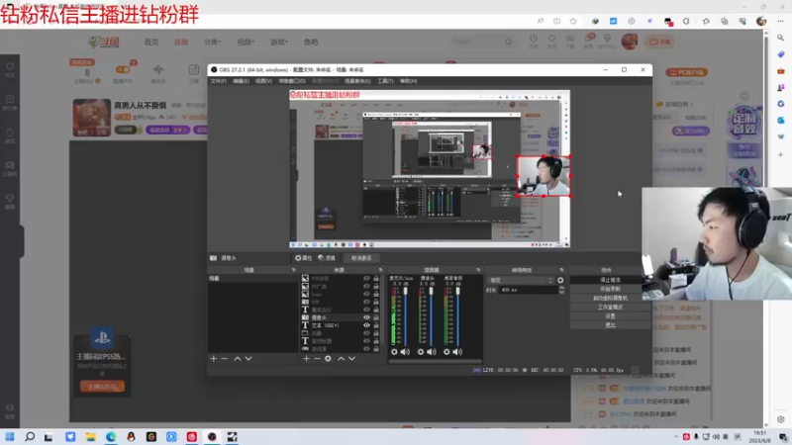792x445 pixels.
Task: Click the deactivate button beside filters
Action: (x=361, y=258)
